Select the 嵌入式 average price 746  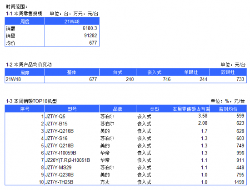pyautogui.click(x=167, y=79)
